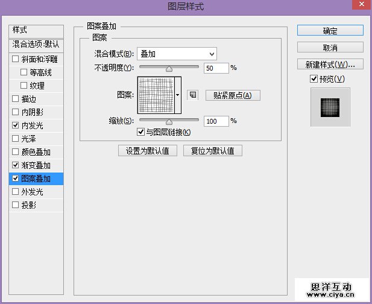This screenshot has height=304, width=372.
Task: Select the highlighted 图案叠加 entry
Action: click(36, 179)
